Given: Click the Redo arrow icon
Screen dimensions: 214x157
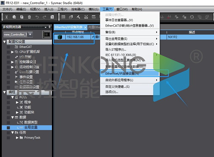Looking at the screenshot, I should (x=44, y=17).
